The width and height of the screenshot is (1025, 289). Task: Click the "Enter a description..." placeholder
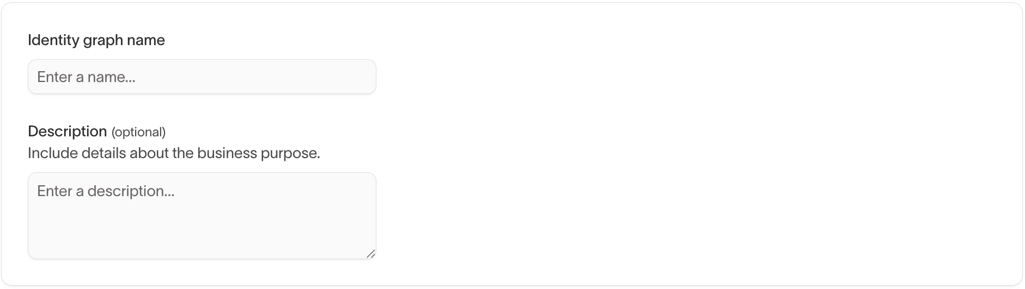[x=106, y=191]
